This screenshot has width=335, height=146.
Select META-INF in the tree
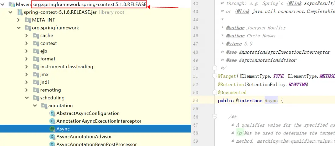[x=43, y=20]
